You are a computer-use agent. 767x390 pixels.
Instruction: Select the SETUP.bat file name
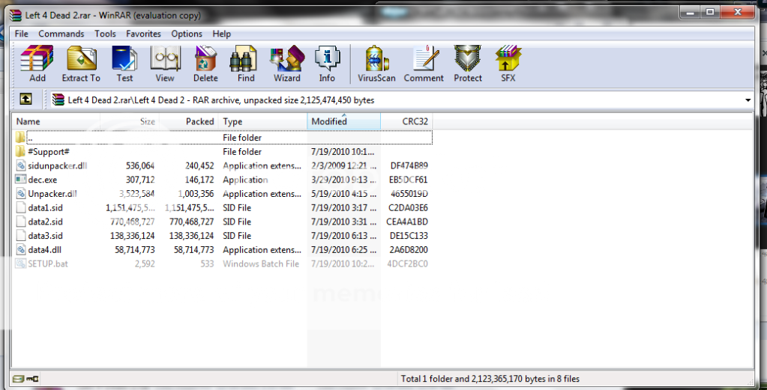48,264
